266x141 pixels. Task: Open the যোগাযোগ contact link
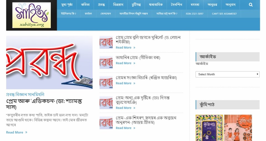105,14
